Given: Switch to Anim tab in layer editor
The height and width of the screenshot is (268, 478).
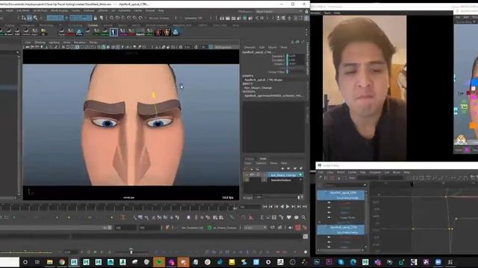Looking at the screenshot, I should [x=262, y=159].
